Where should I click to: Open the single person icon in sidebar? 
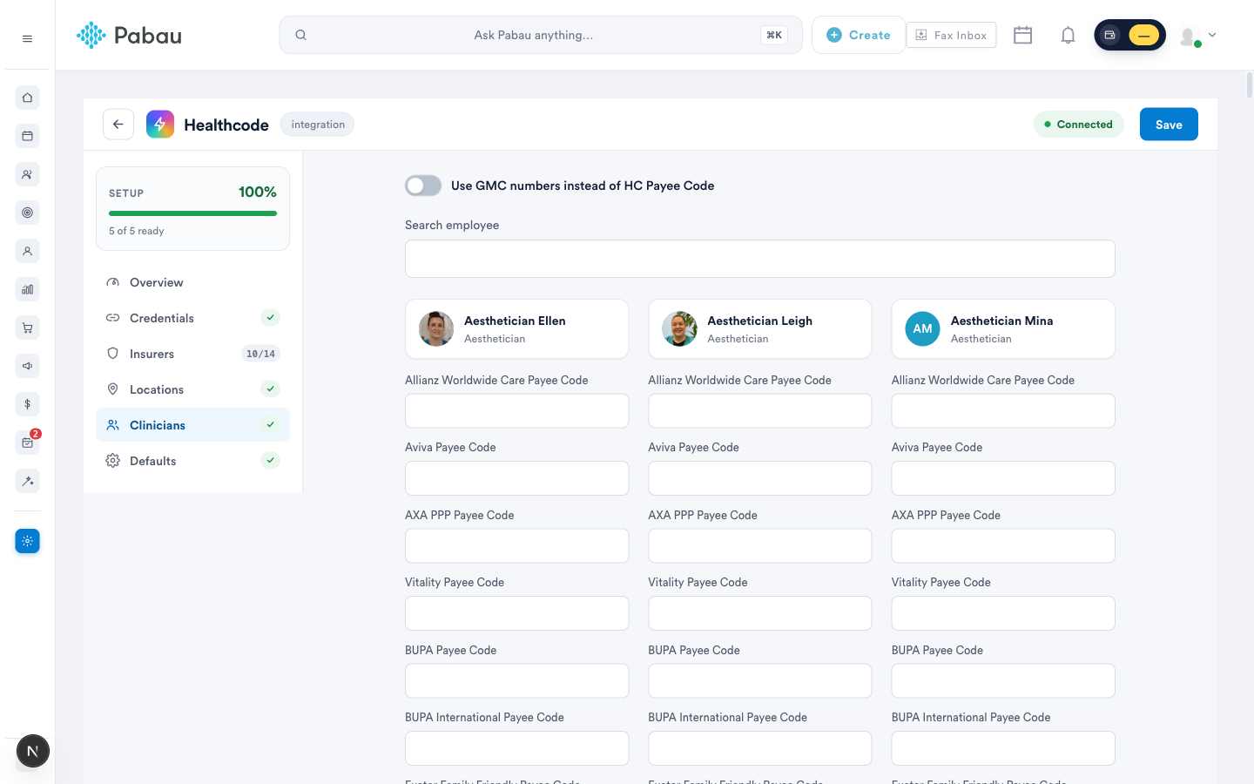click(27, 251)
